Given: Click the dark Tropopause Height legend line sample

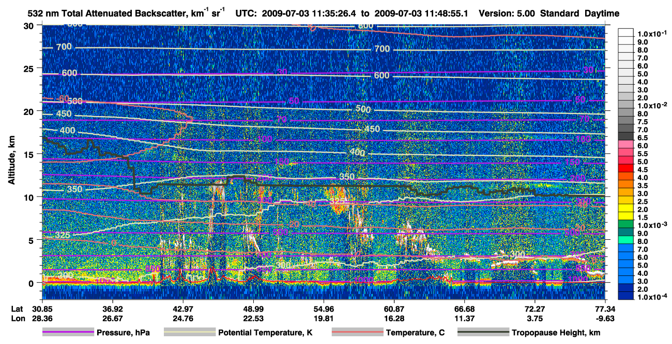Looking at the screenshot, I should tap(483, 333).
